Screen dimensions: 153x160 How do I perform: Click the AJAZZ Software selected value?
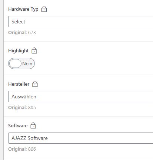click(x=30, y=138)
